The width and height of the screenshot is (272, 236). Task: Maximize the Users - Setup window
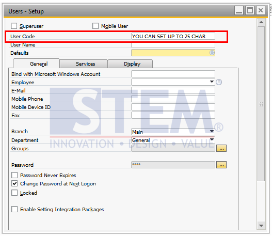[x=250, y=10]
